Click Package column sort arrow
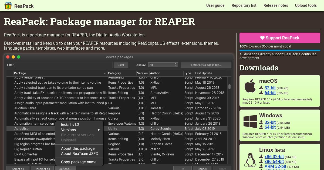324x170 pixels. [x=105, y=73]
